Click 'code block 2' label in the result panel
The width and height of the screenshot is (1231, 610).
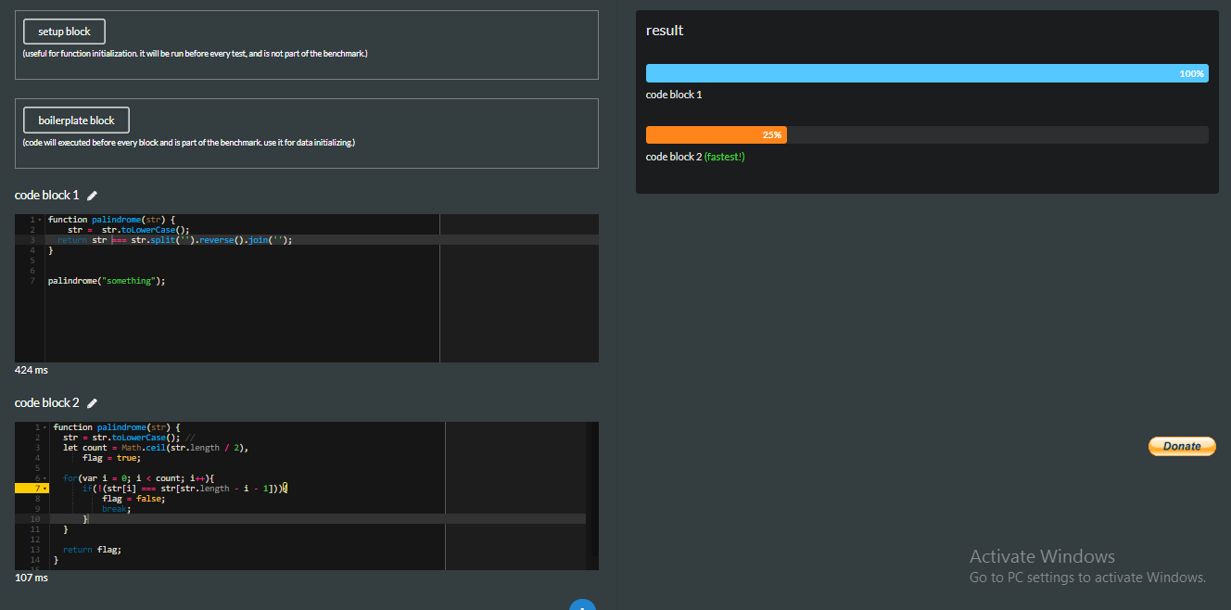coord(674,157)
